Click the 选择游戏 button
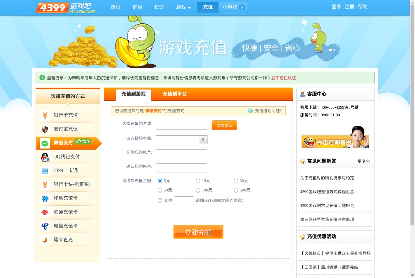 coord(224,125)
